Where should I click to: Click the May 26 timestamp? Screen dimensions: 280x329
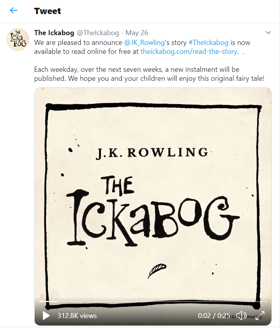(137, 33)
